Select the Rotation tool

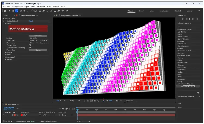pos(32,11)
